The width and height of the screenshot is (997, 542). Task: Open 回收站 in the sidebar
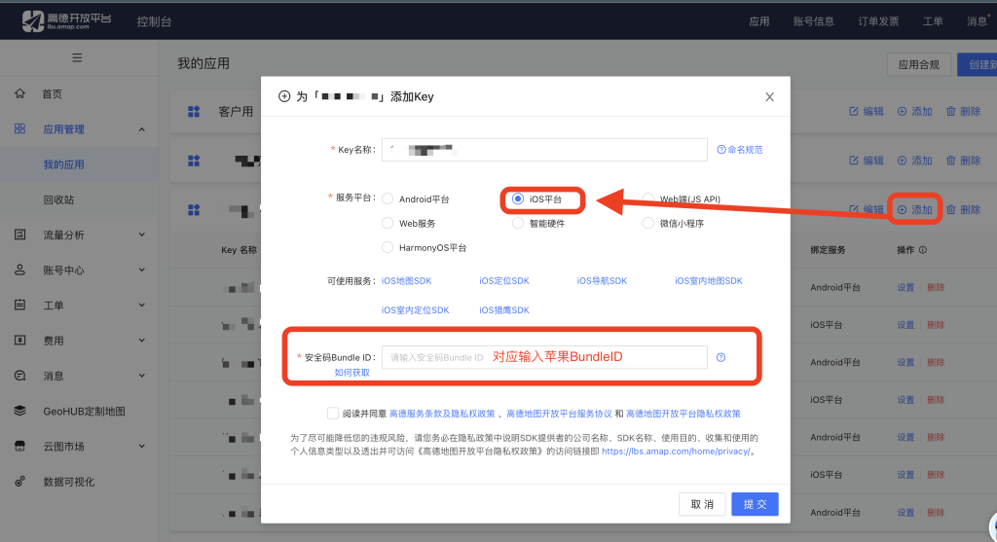click(x=58, y=199)
